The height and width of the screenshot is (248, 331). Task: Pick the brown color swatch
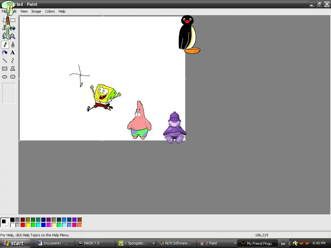pos(80,220)
